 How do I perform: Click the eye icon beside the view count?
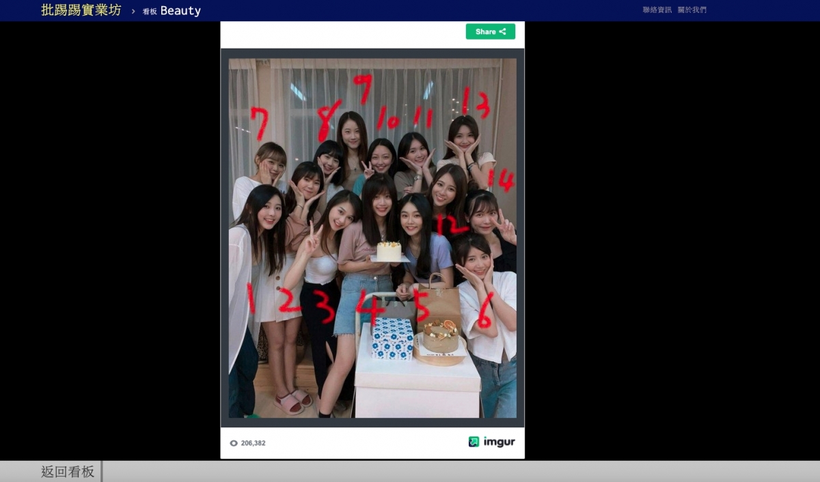click(234, 443)
